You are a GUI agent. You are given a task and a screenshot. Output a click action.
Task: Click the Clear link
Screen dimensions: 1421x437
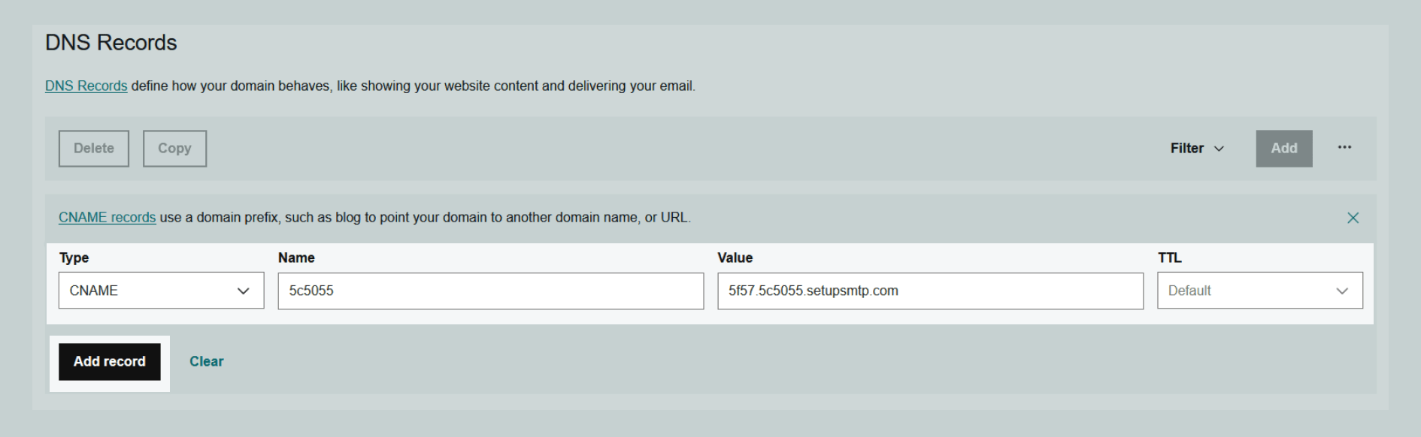(206, 362)
